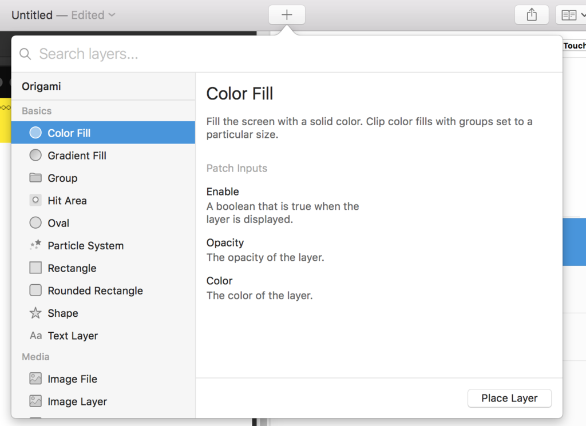Image resolution: width=586 pixels, height=426 pixels.
Task: Open the Share toolbar button
Action: [x=532, y=15]
